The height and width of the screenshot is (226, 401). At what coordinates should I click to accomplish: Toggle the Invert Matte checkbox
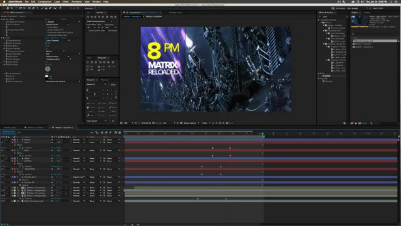pyautogui.click(x=46, y=27)
